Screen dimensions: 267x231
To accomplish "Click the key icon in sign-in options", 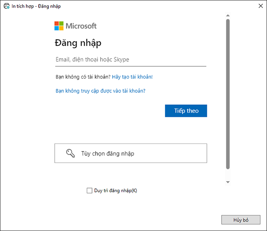I will pyautogui.click(x=70, y=153).
